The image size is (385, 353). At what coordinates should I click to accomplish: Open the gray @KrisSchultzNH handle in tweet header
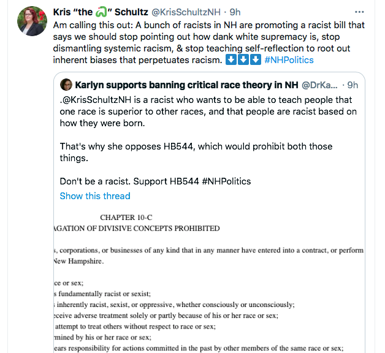[187, 12]
